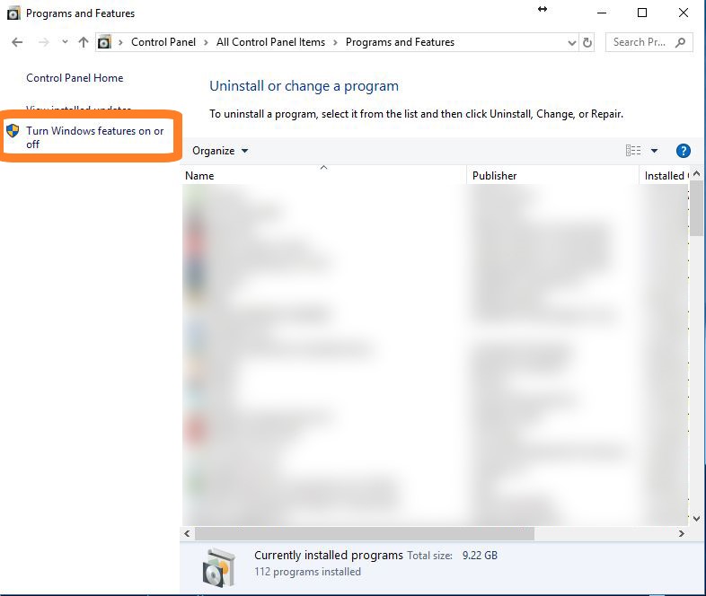Click the horizontal scrollbar thumb
Screen dimensions: 706x596
coord(365,533)
